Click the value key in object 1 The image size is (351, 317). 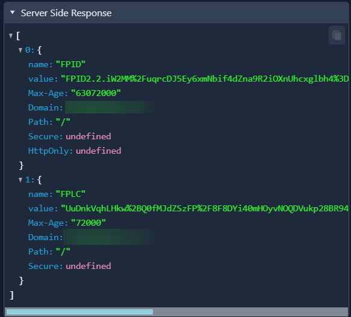(x=43, y=209)
